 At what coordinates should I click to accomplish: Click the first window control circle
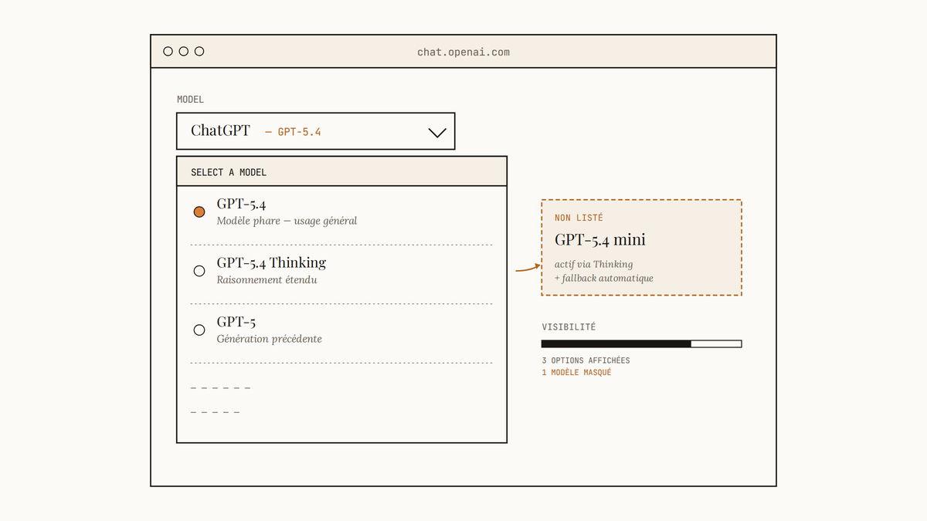(168, 52)
